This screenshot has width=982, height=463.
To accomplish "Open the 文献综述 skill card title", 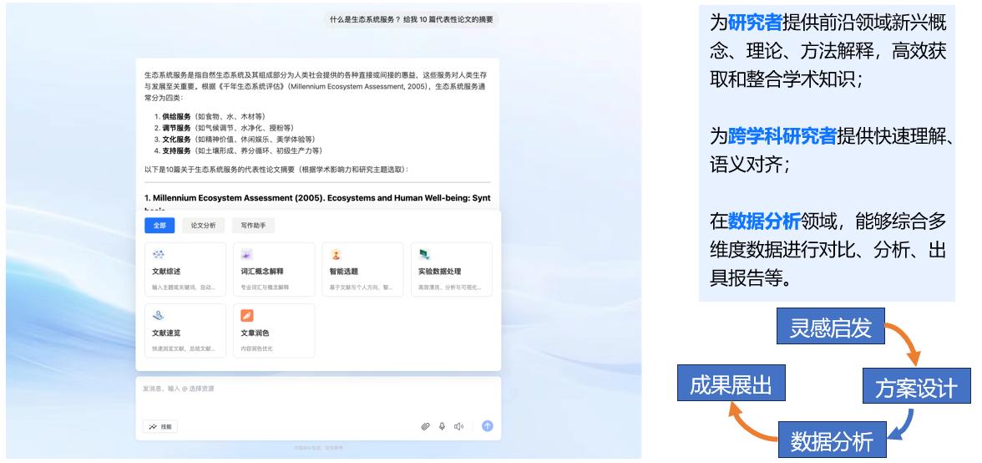I will pos(165,272).
